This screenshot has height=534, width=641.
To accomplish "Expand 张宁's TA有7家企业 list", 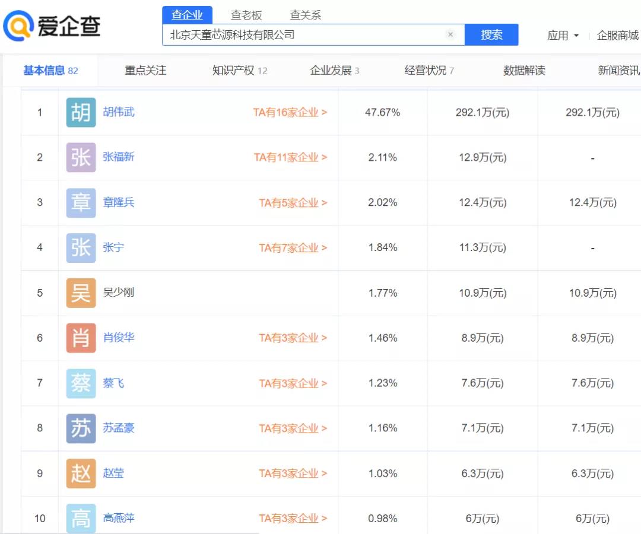I will click(x=293, y=247).
